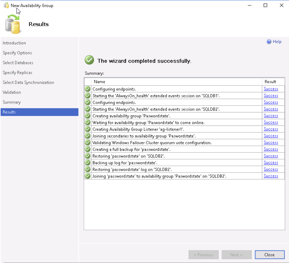Open Success link for Validating quorum vote configuration
This screenshot has width=289, height=263.
271,143
